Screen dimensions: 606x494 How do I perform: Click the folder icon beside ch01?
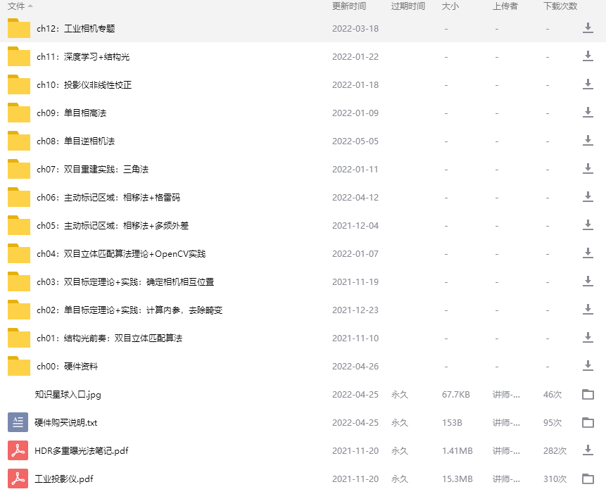coord(18,338)
